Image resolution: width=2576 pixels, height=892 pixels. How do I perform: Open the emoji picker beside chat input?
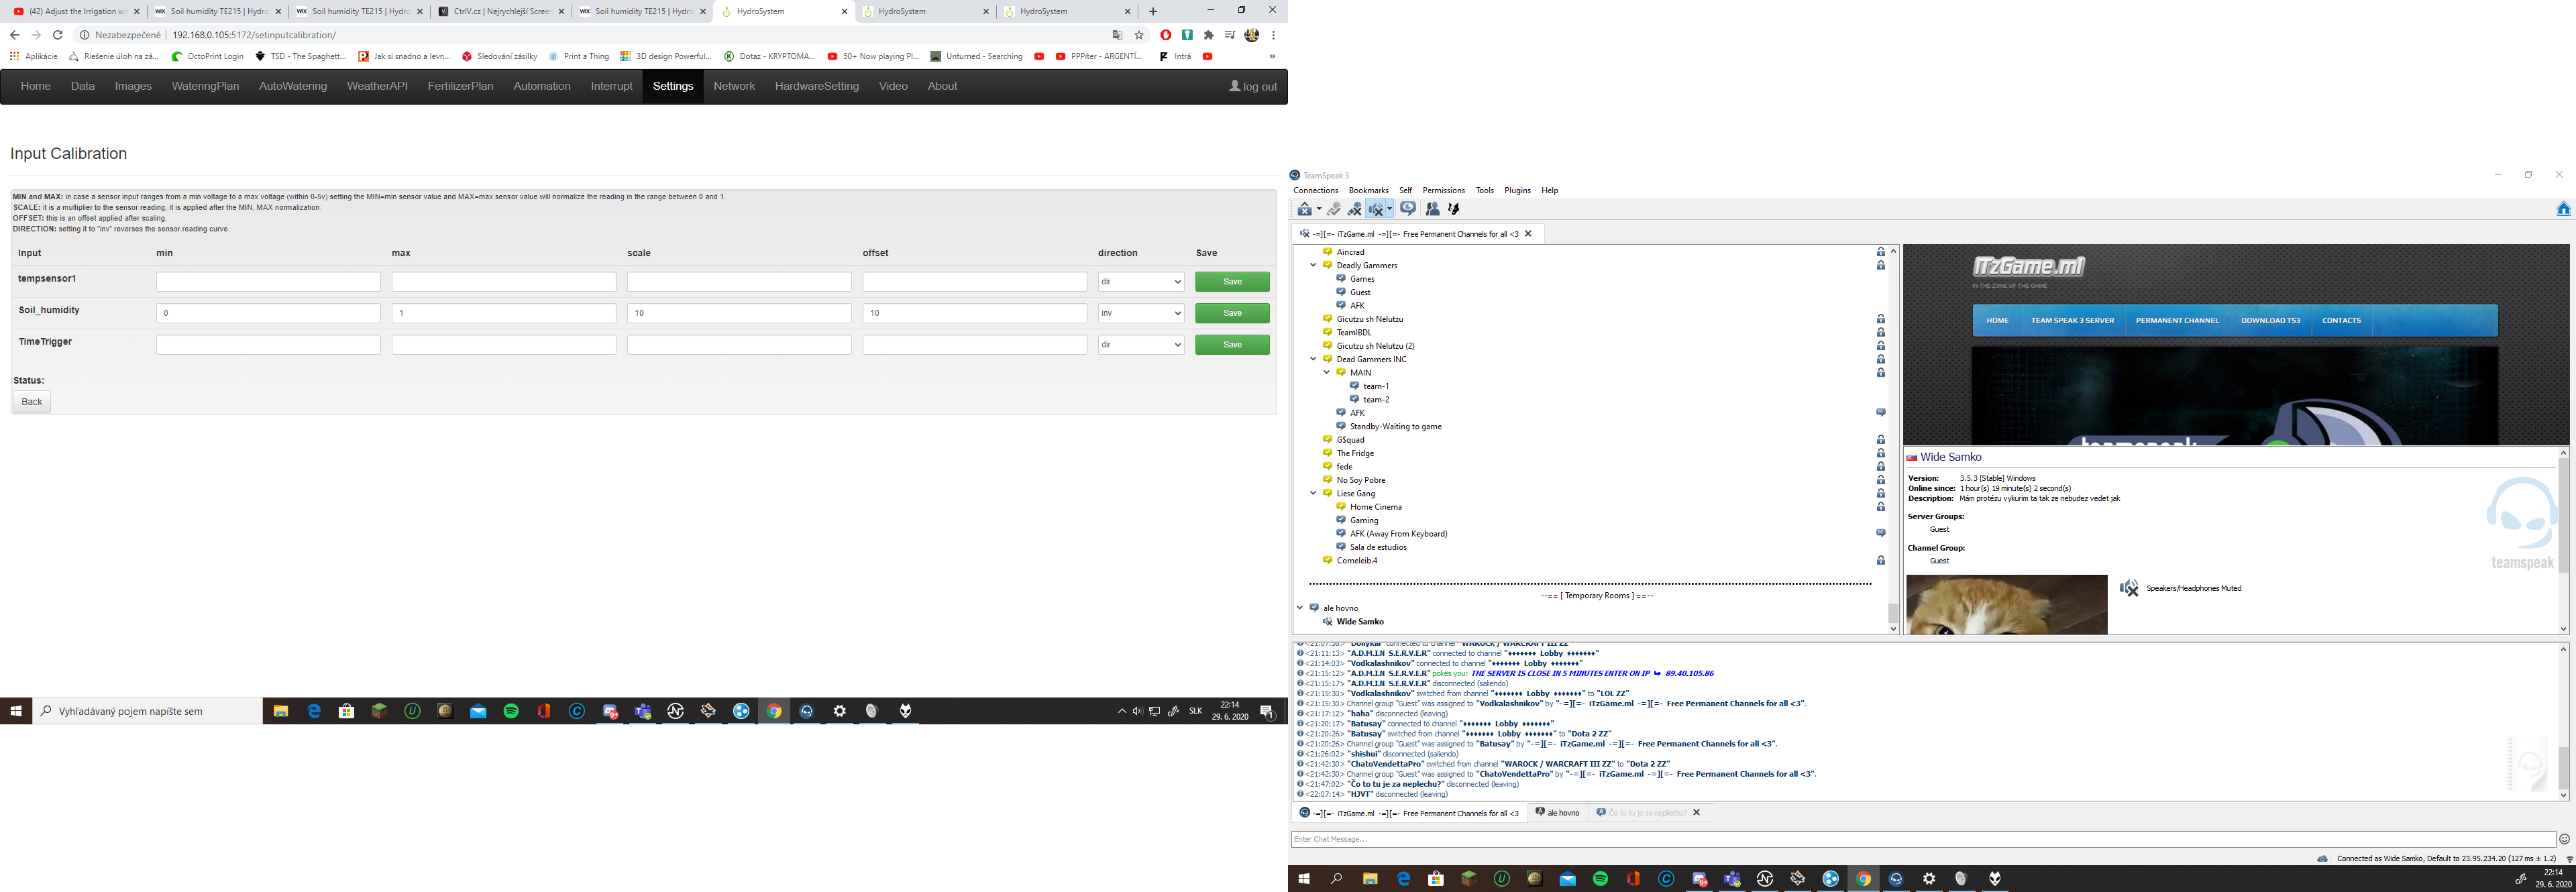[2564, 839]
